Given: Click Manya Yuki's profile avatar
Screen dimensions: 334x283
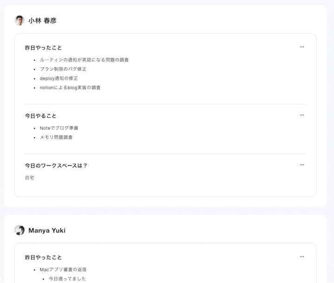Looking at the screenshot, I should click(x=19, y=230).
